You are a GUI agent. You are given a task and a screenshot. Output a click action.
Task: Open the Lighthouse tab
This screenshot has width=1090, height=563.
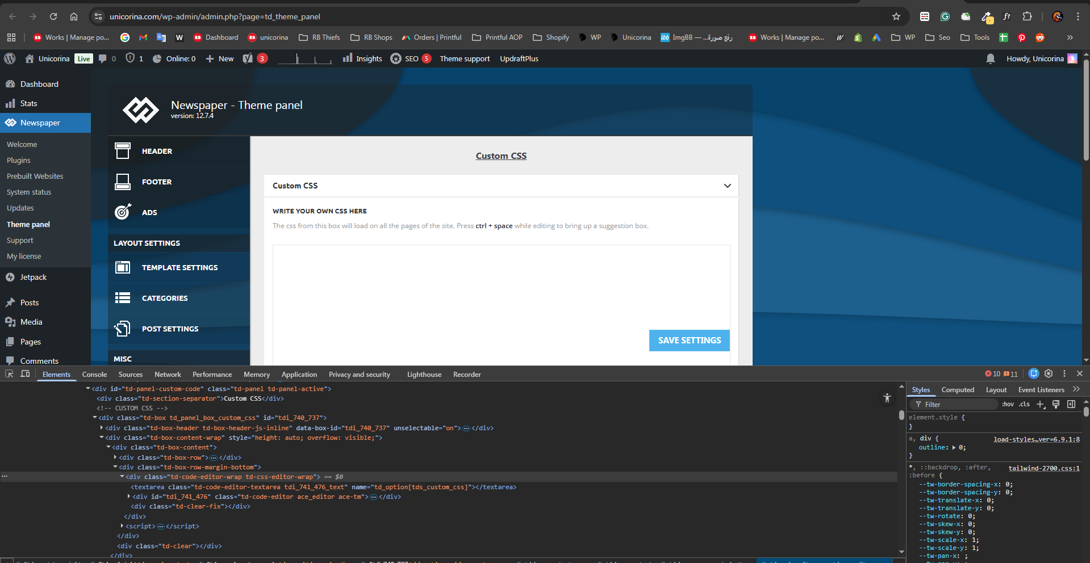(x=424, y=374)
